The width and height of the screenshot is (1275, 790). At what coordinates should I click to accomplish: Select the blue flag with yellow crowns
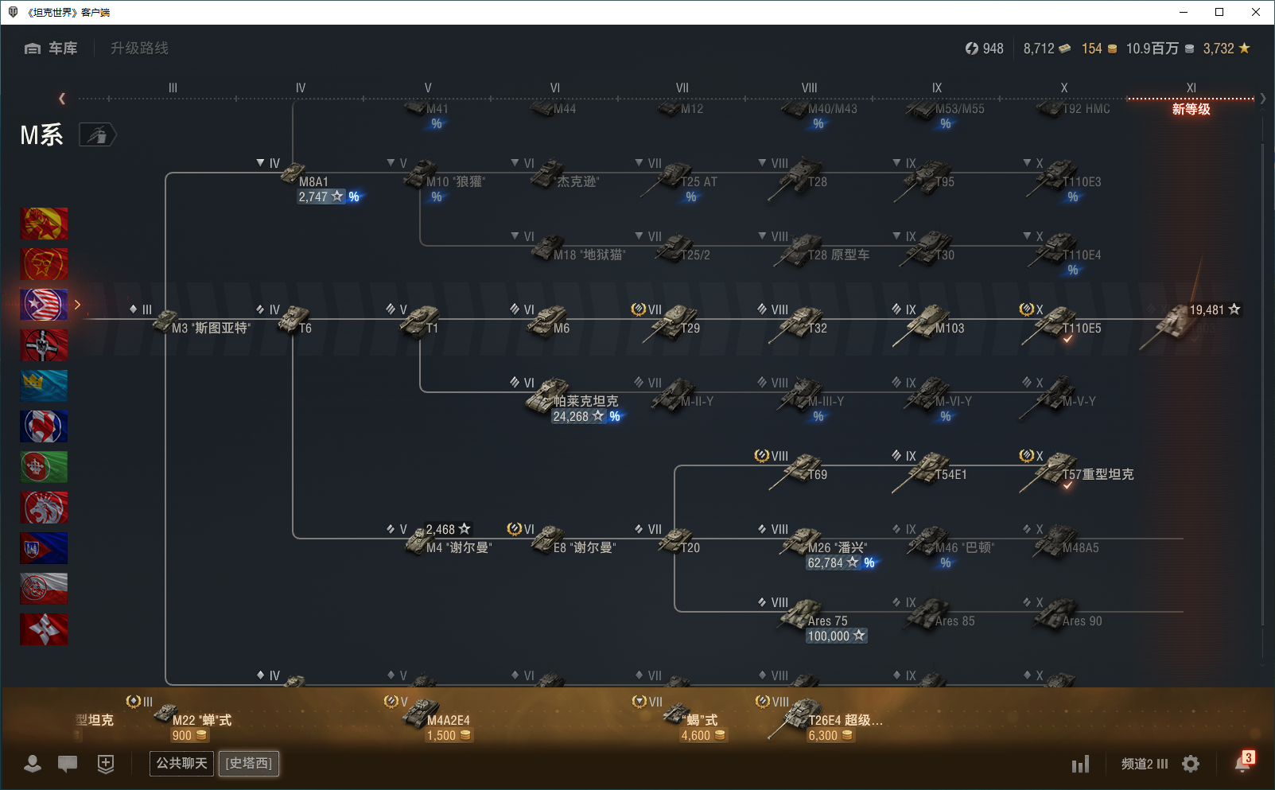(x=44, y=386)
